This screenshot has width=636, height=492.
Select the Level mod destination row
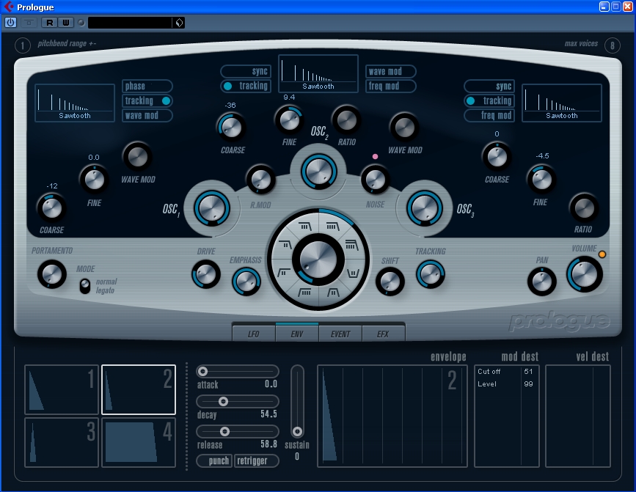pyautogui.click(x=506, y=383)
